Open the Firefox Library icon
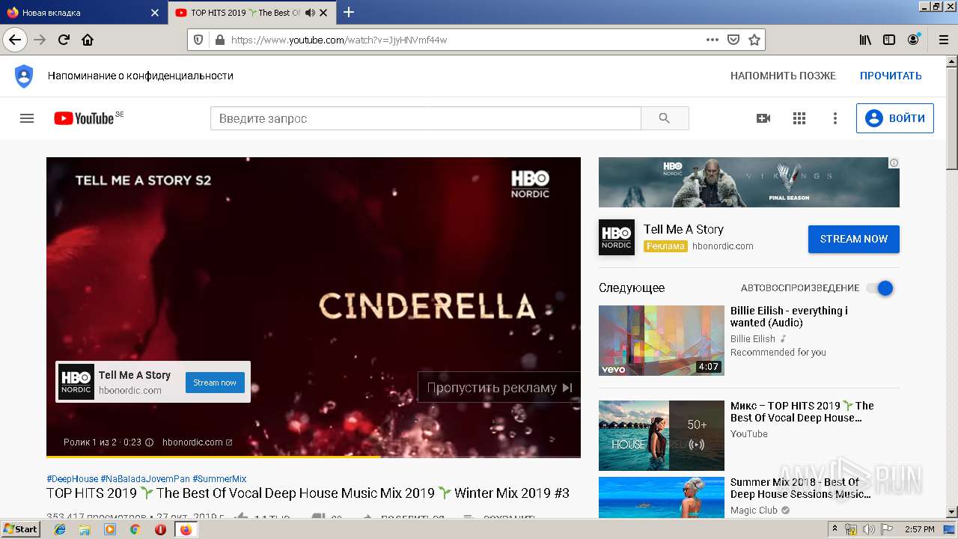This screenshot has width=958, height=539. (x=865, y=40)
